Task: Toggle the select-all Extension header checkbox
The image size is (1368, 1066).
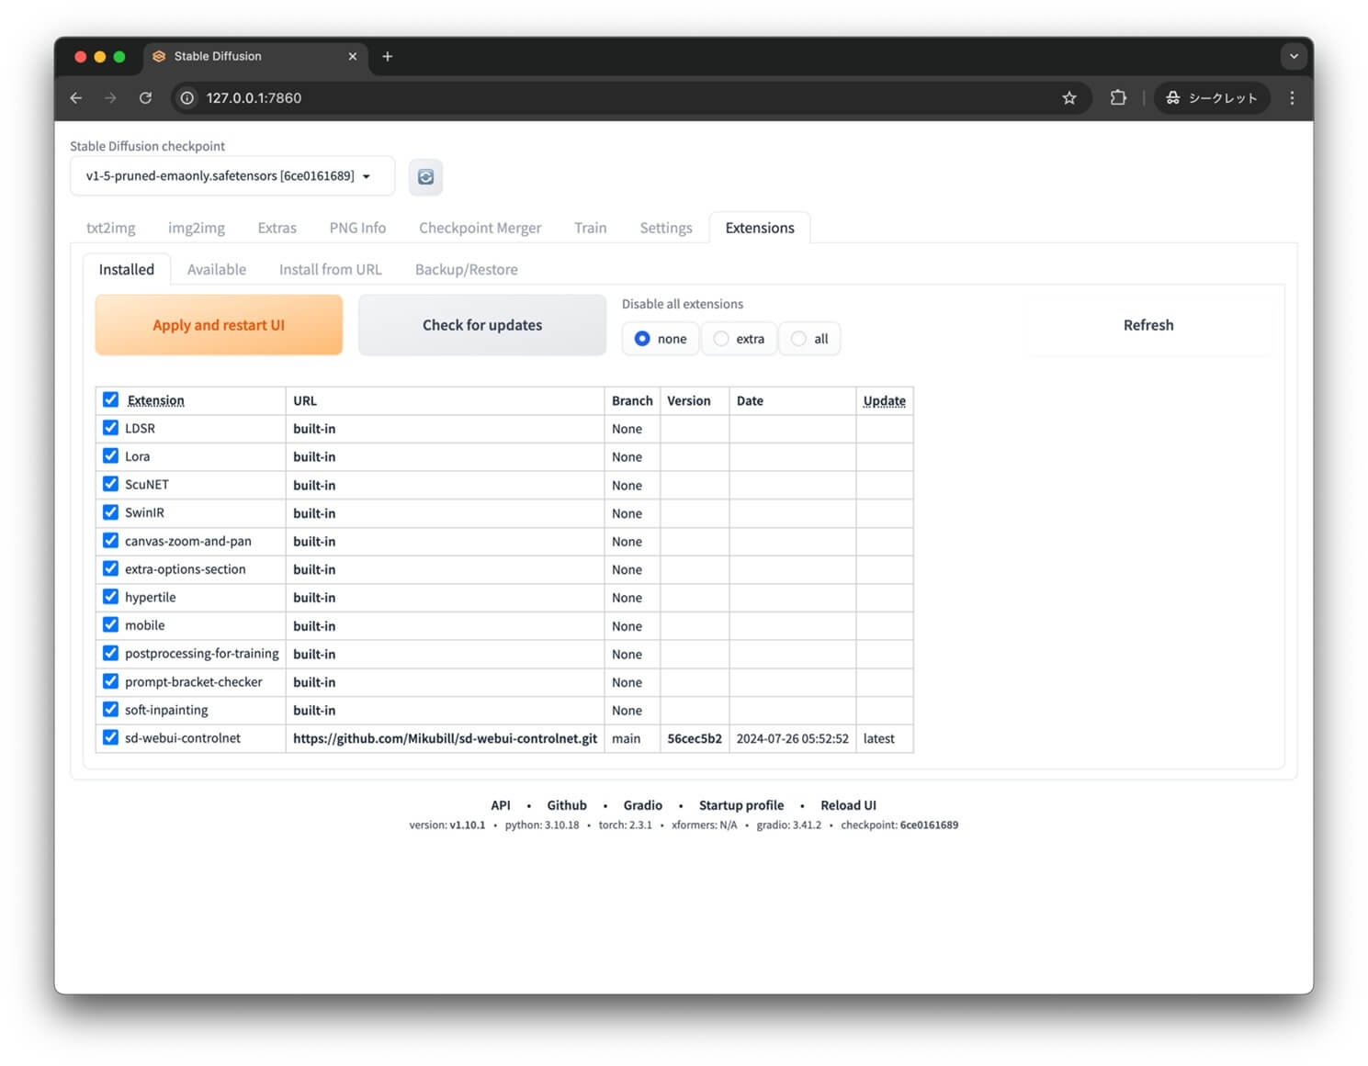Action: click(110, 399)
